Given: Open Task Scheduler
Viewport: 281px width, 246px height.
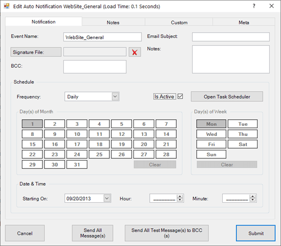Looking at the screenshot, I should pyautogui.click(x=227, y=96).
